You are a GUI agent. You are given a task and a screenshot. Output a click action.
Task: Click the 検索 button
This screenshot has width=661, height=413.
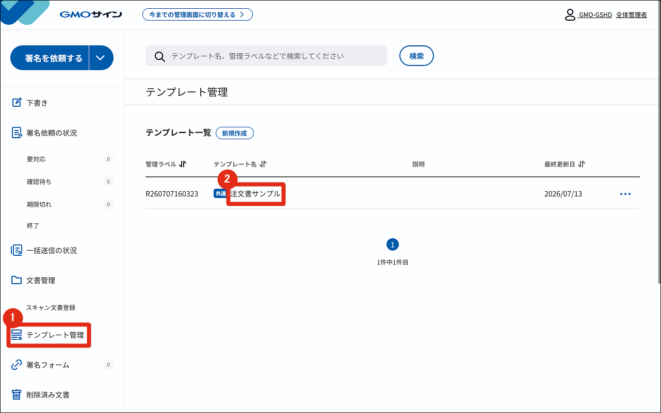[x=416, y=56]
